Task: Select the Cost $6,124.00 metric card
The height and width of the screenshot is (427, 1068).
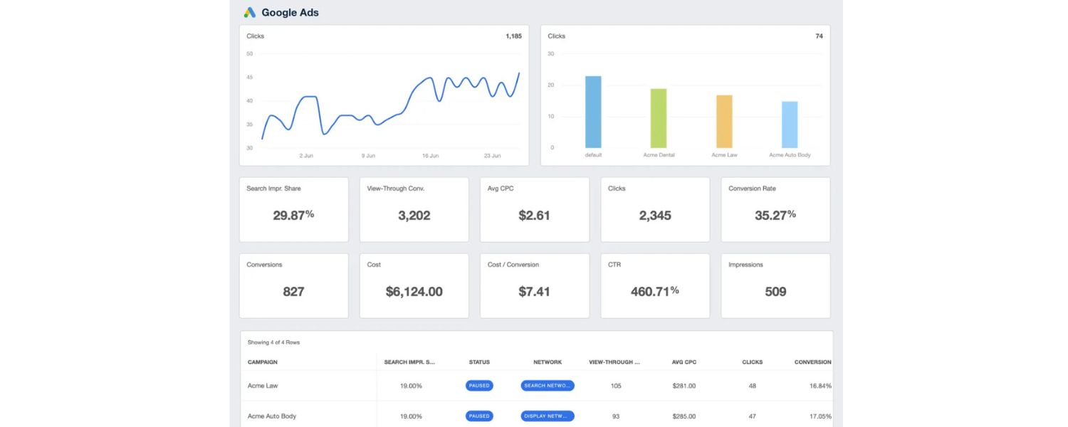Action: point(414,285)
